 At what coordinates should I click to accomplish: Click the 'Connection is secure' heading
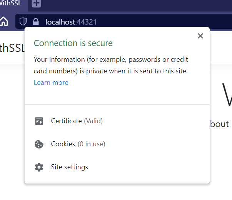pyautogui.click(x=73, y=43)
